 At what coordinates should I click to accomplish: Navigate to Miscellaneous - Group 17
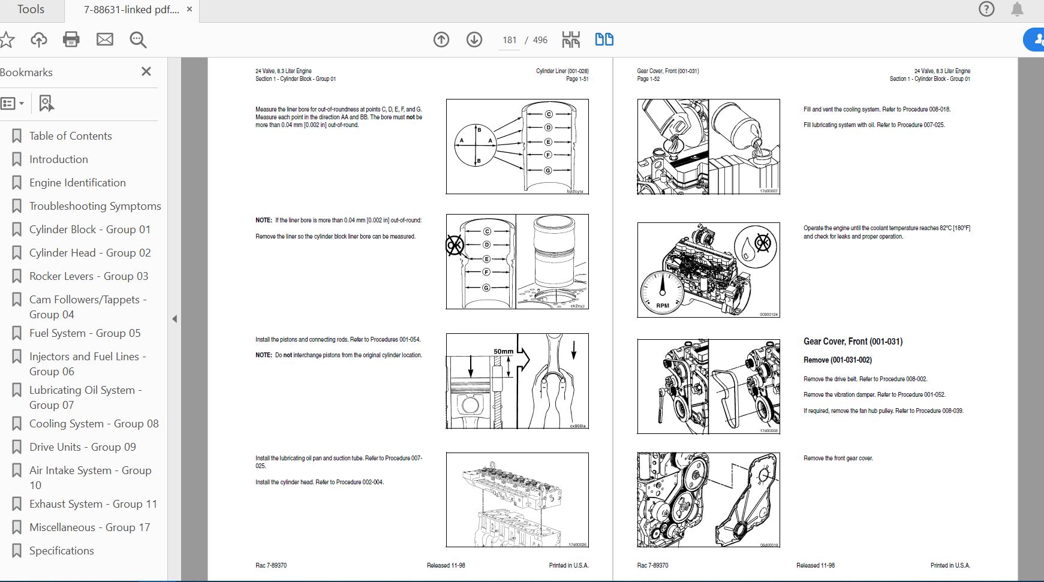(x=90, y=527)
